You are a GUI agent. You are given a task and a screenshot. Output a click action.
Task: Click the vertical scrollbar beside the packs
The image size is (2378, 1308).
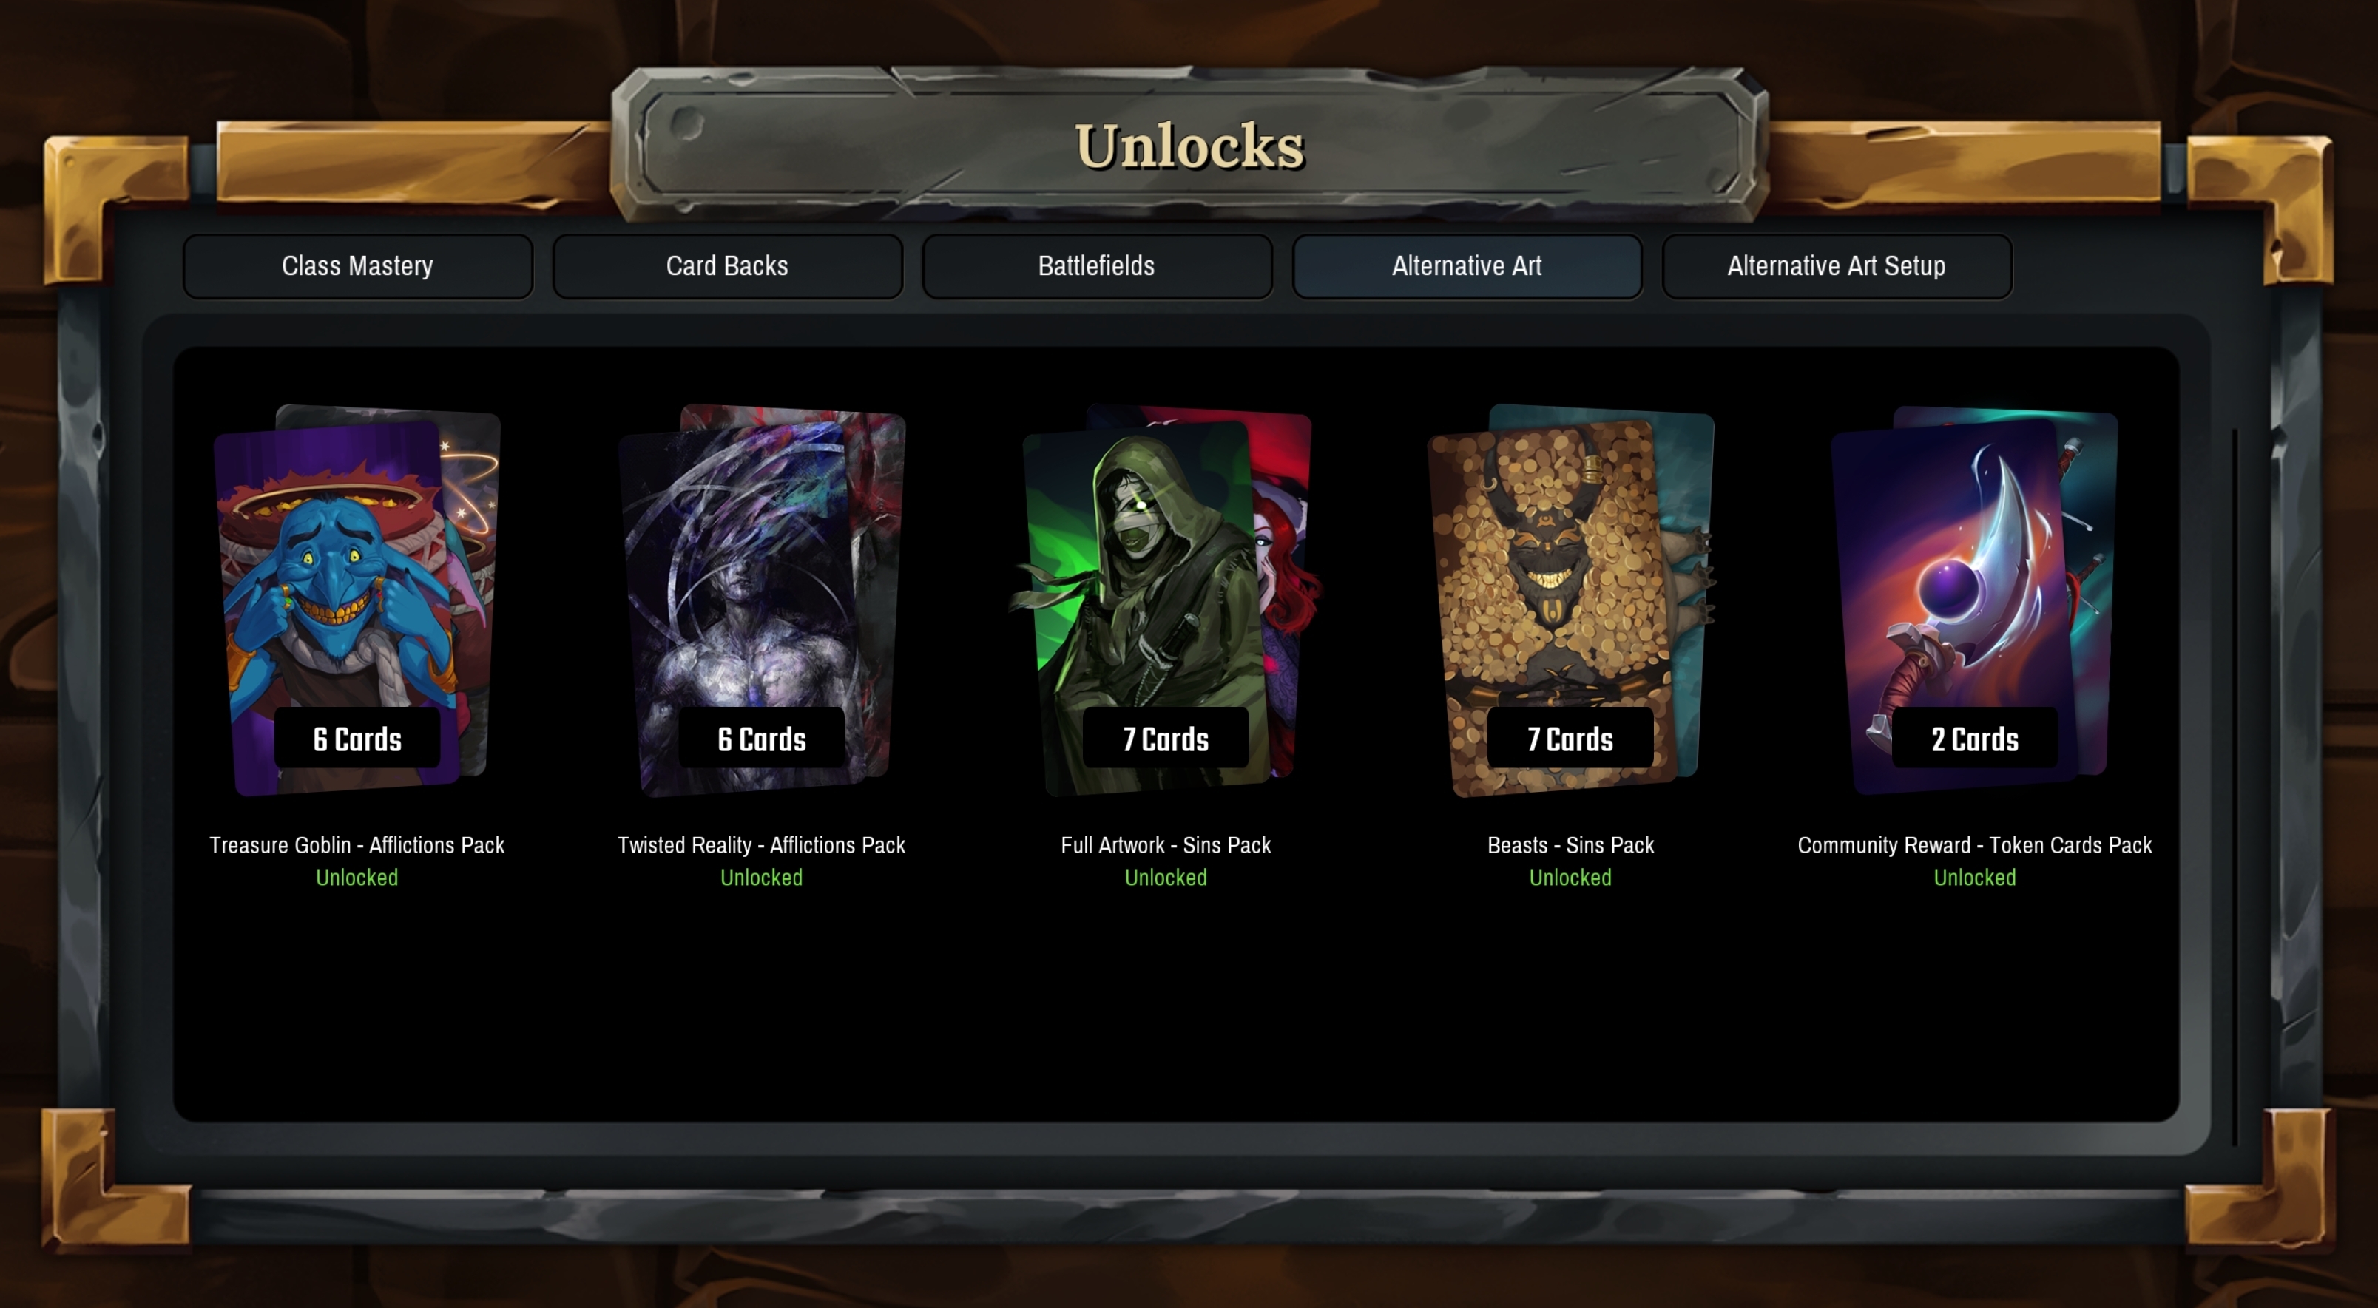coord(2235,787)
